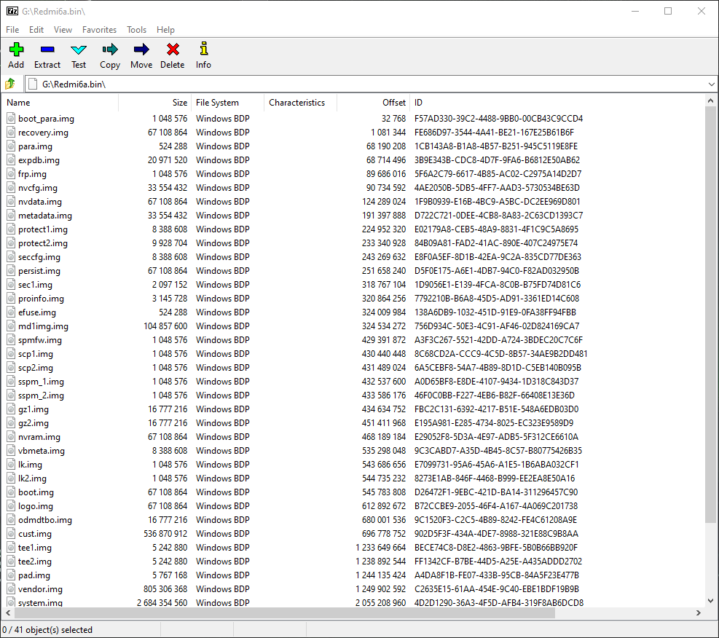719x638 pixels.
Task: Select the recovery.img file icon
Action: click(x=11, y=133)
